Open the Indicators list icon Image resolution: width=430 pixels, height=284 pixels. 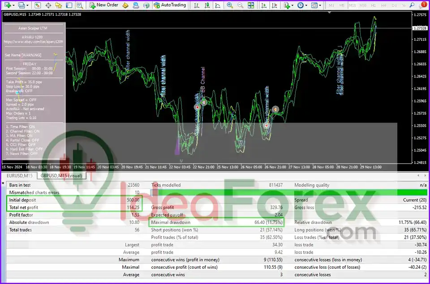pos(287,5)
